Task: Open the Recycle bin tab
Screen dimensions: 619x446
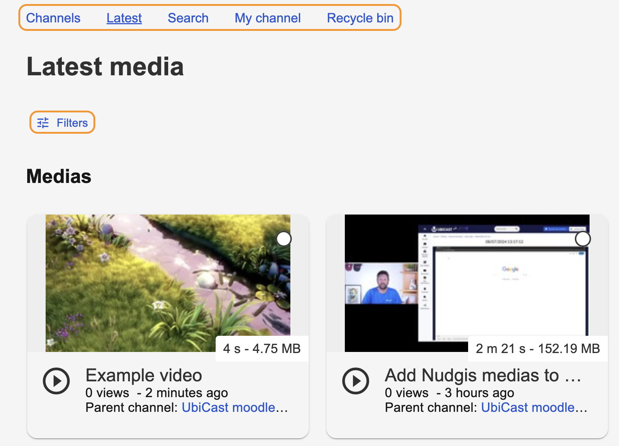Action: (x=360, y=18)
